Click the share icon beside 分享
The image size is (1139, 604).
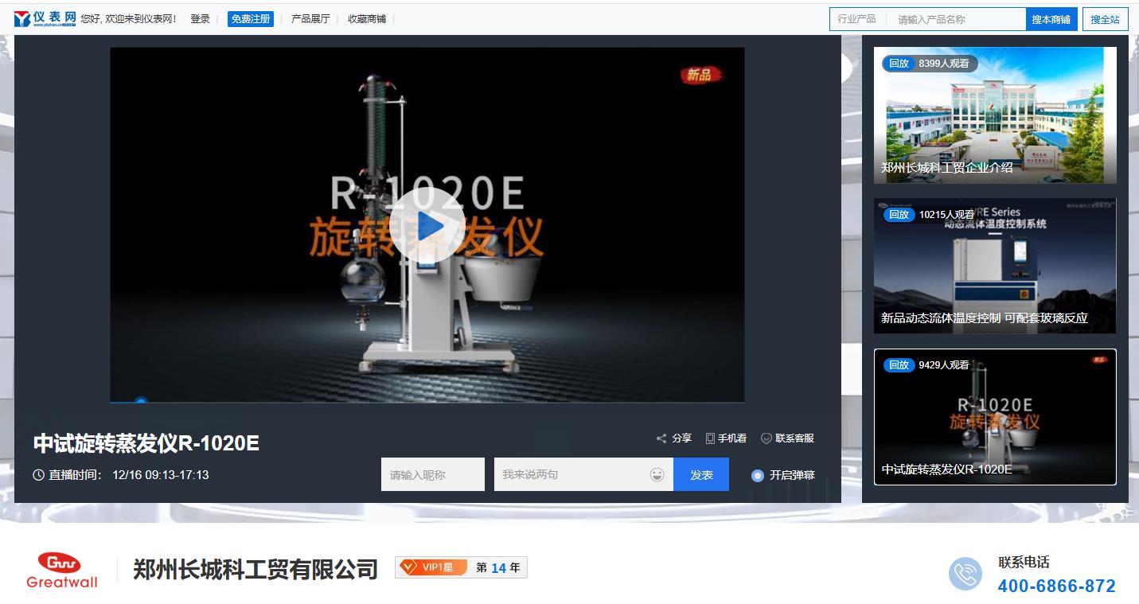[661, 438]
